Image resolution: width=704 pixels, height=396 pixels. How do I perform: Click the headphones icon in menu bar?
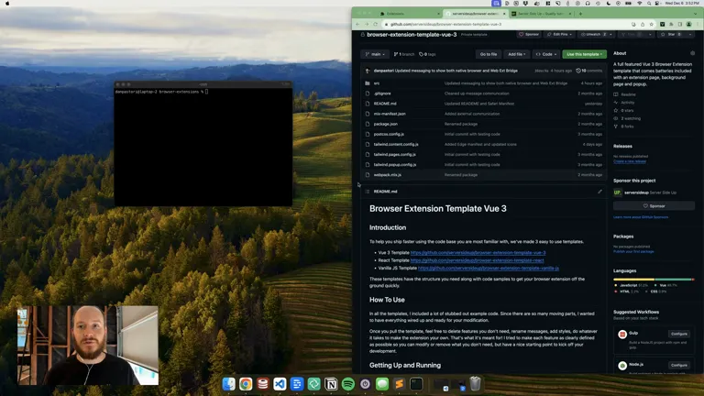[588, 3]
